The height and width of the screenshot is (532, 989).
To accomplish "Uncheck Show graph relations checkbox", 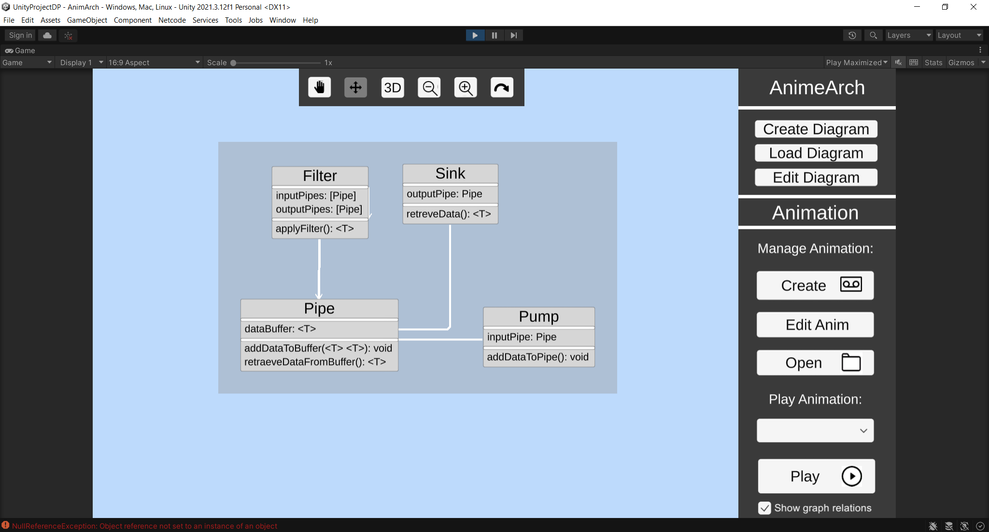I will [x=764, y=508].
